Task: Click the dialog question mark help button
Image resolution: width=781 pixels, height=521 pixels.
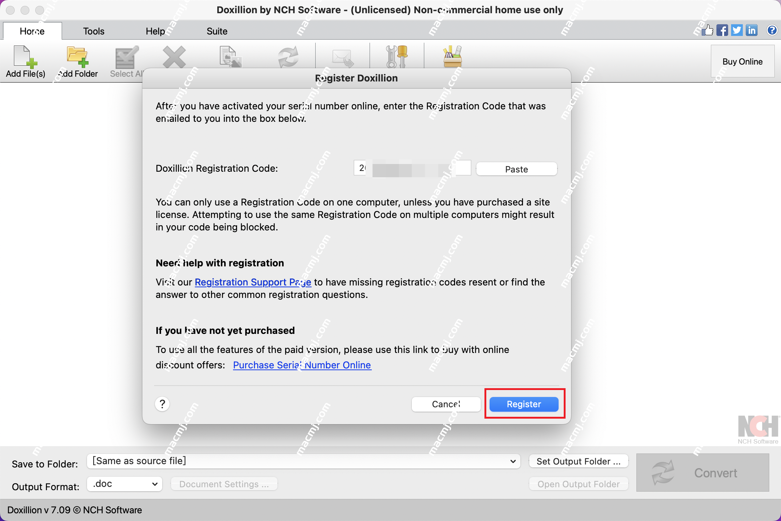Action: click(x=162, y=404)
